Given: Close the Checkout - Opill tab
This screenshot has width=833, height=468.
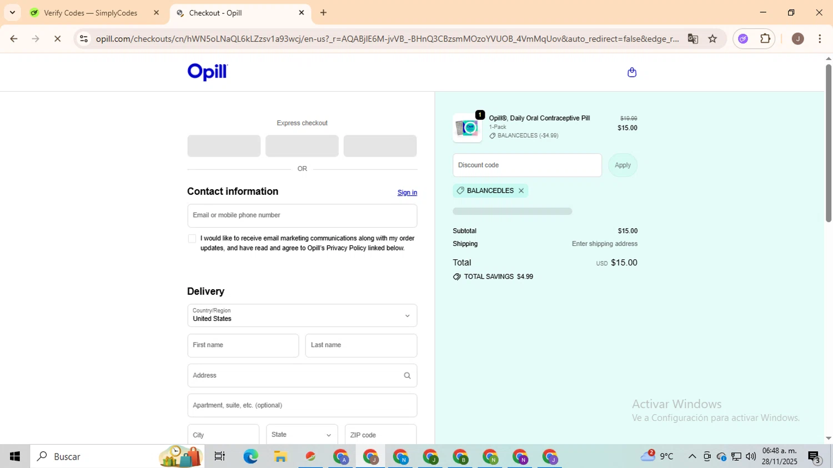Looking at the screenshot, I should pyautogui.click(x=302, y=13).
